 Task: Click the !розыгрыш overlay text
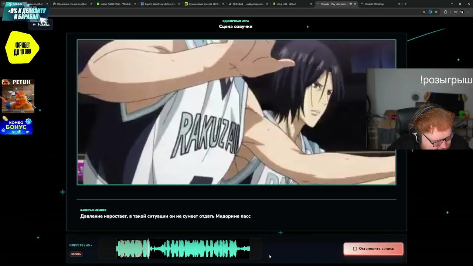446,80
